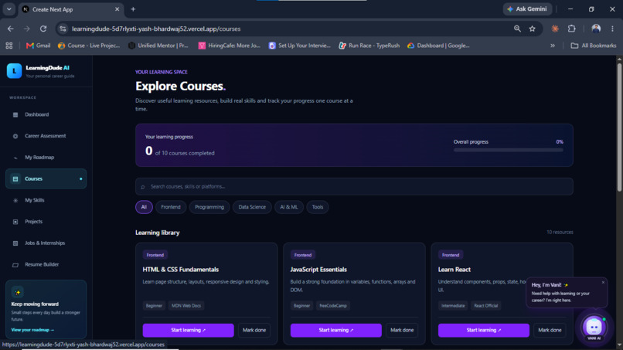The width and height of the screenshot is (623, 350).
Task: Filter courses by Data Science
Action: [x=252, y=207]
